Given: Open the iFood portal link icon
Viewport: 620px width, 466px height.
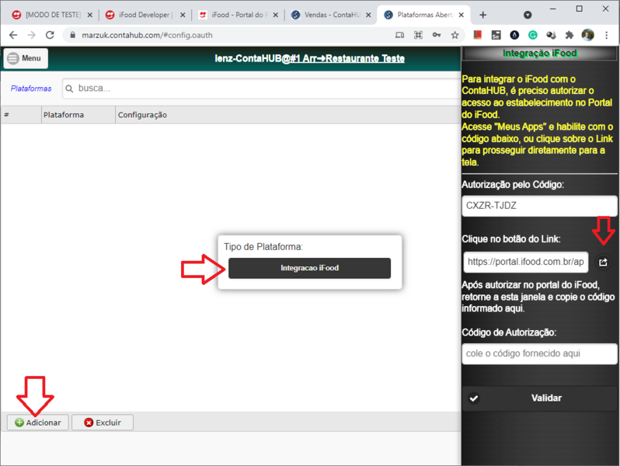Looking at the screenshot, I should [603, 262].
